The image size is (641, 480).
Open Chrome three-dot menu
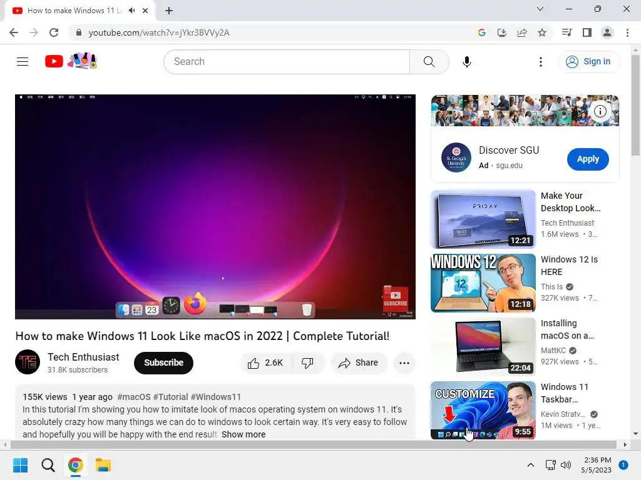click(627, 32)
